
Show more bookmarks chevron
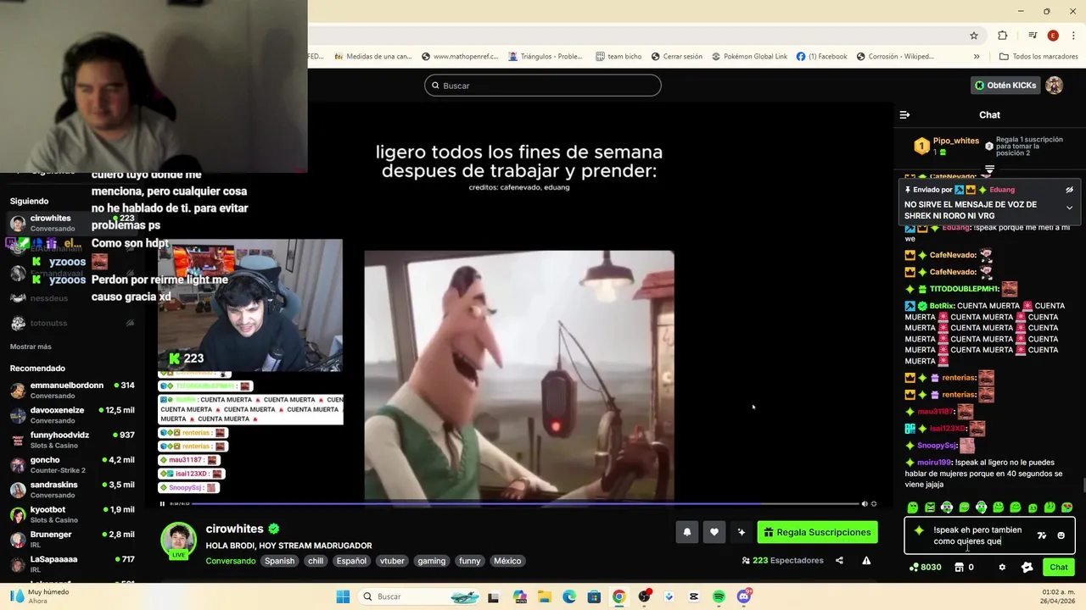(977, 57)
